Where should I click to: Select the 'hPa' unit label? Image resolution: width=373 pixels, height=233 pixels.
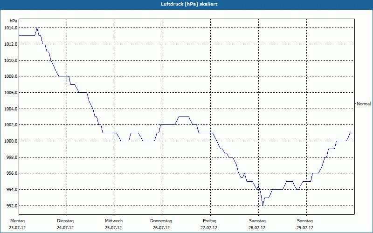[x=14, y=21]
